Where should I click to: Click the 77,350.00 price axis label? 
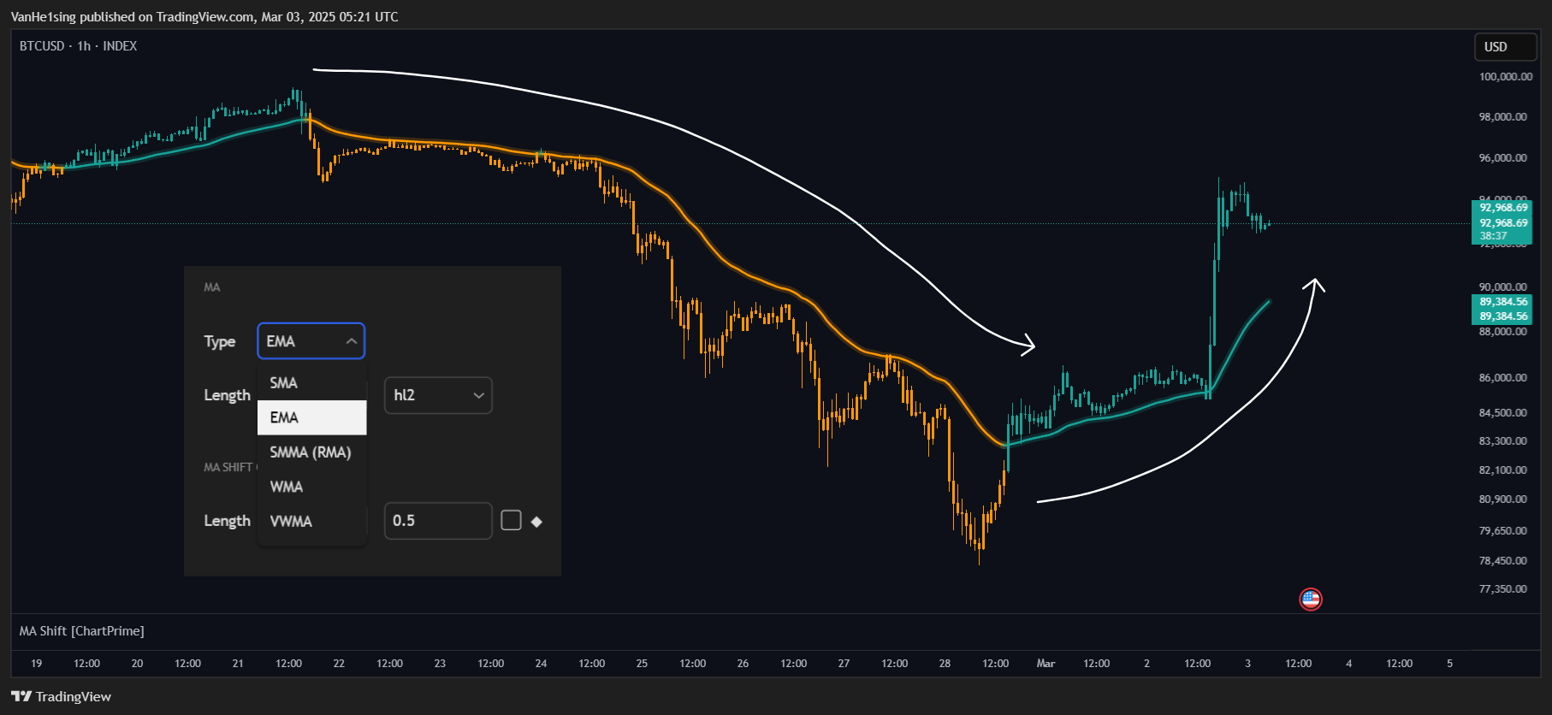(1502, 589)
